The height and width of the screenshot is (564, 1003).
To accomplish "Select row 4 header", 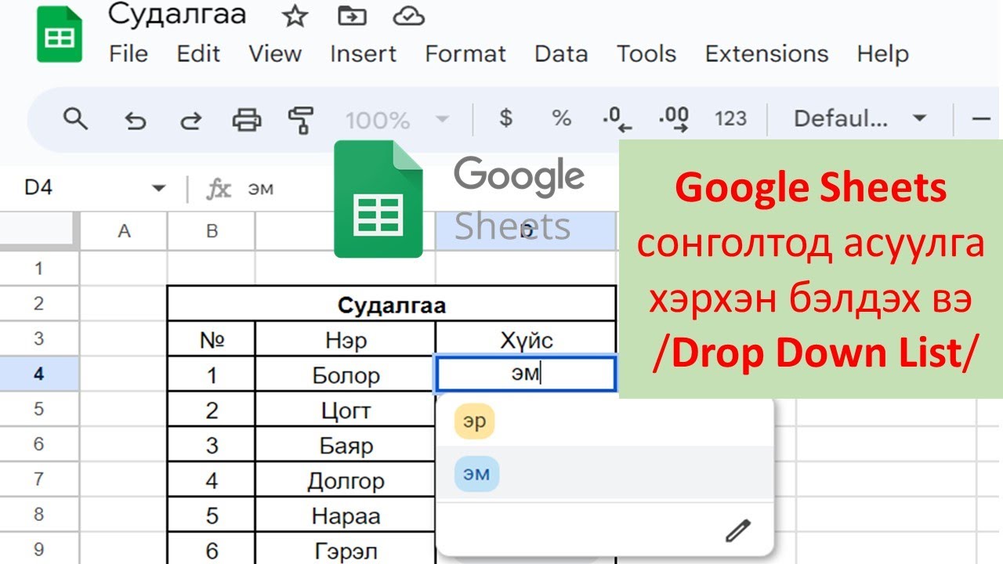I will pyautogui.click(x=39, y=374).
